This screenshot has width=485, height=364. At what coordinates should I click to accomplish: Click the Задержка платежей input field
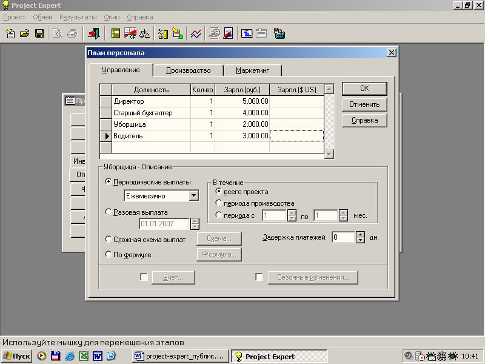tap(343, 237)
